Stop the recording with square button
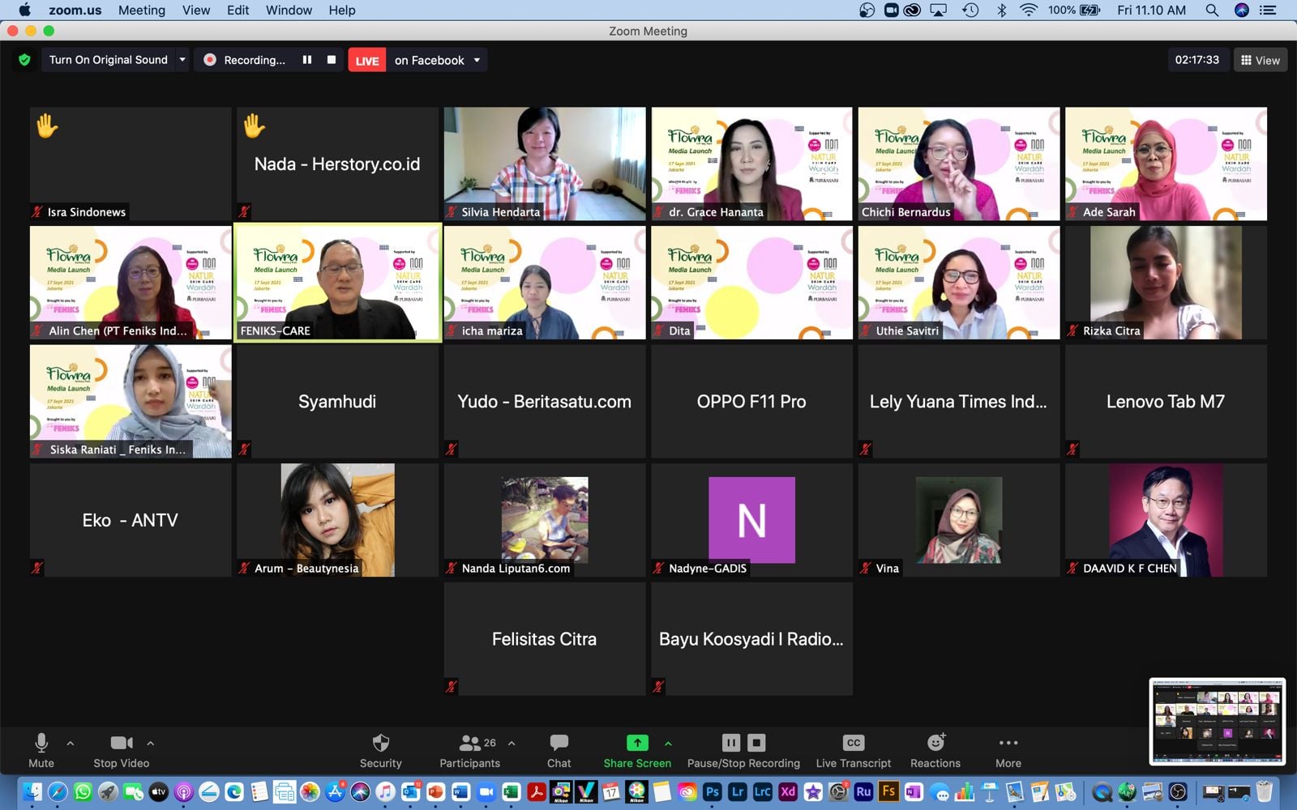Screen dimensions: 1297x810 point(332,60)
